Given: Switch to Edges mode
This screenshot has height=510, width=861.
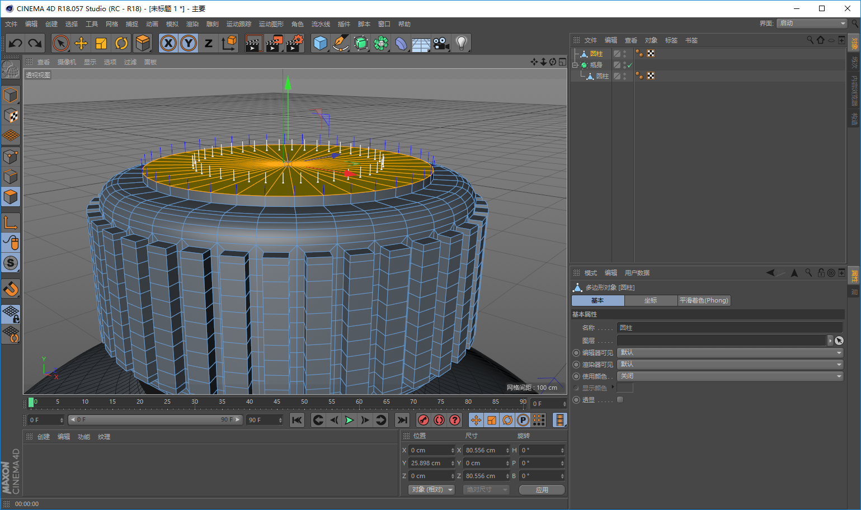Looking at the screenshot, I should [11, 177].
